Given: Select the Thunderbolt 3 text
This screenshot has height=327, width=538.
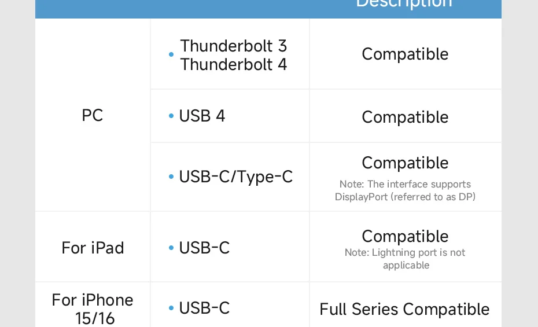Looking at the screenshot, I should (x=233, y=46).
